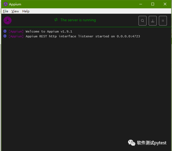Open the View menu
Image resolution: width=172 pixels, height=151 pixels.
click(15, 11)
